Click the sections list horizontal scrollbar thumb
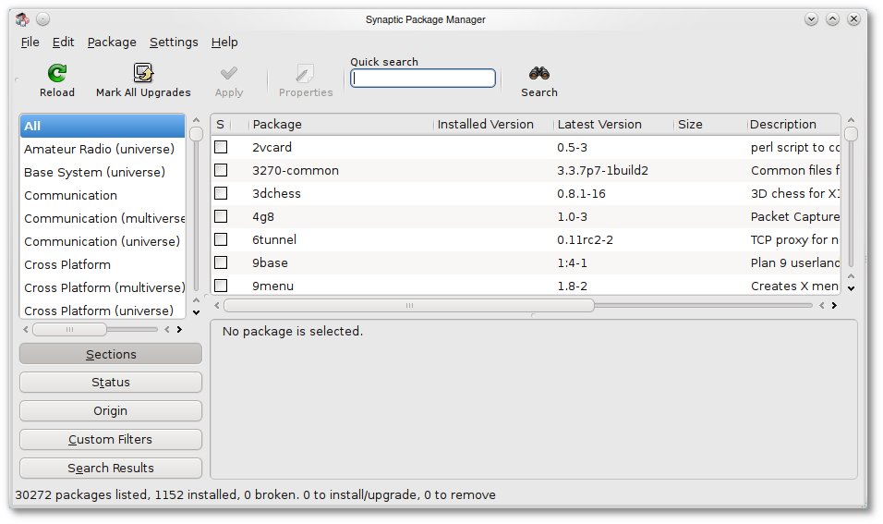This screenshot has height=524, width=883. 69,330
